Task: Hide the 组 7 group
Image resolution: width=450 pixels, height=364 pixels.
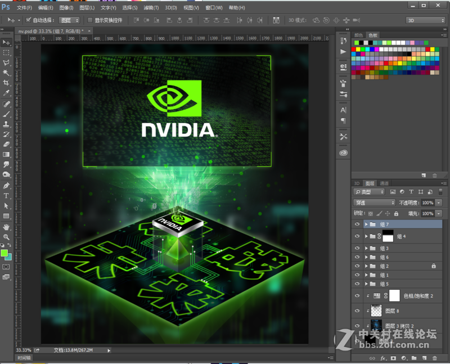Action: [357, 224]
